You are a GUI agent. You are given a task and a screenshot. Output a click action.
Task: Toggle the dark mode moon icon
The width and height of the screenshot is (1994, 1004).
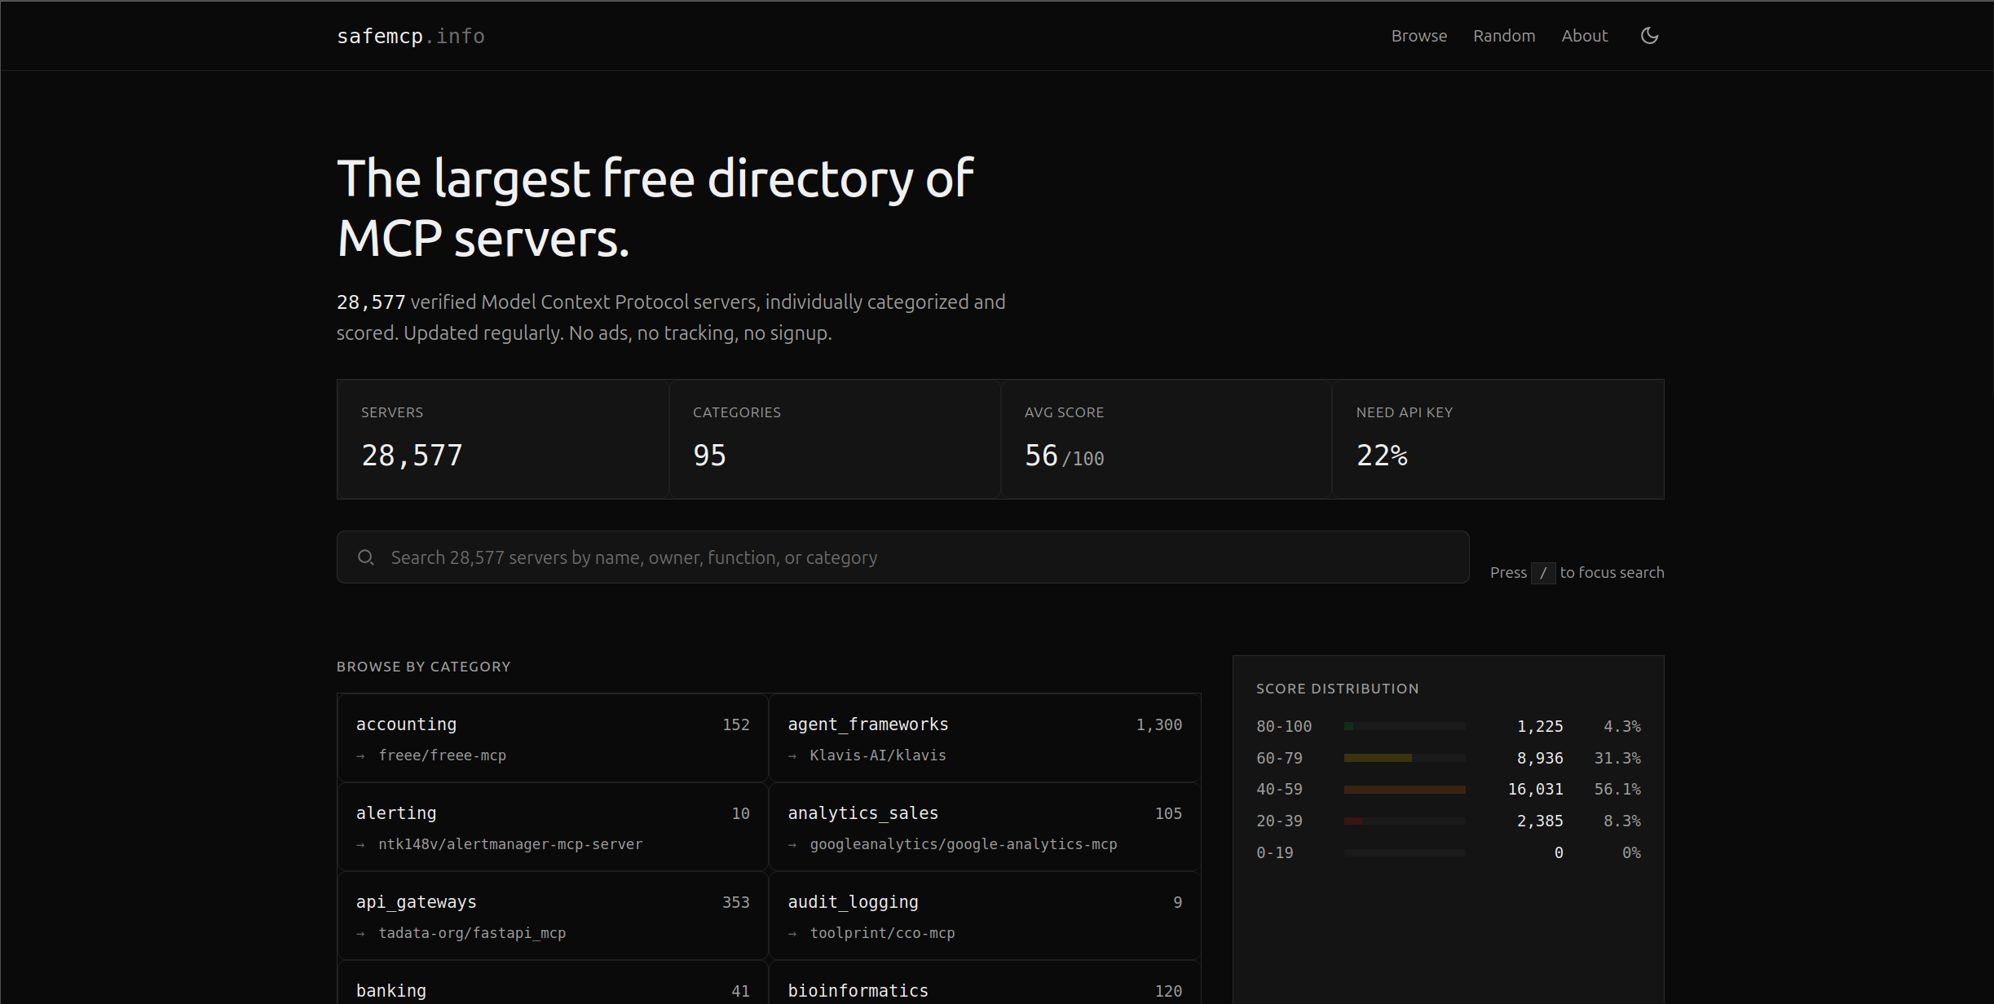(x=1649, y=36)
